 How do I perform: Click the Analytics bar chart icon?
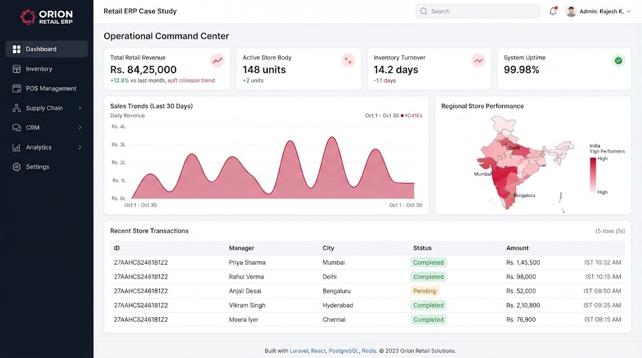coord(16,147)
